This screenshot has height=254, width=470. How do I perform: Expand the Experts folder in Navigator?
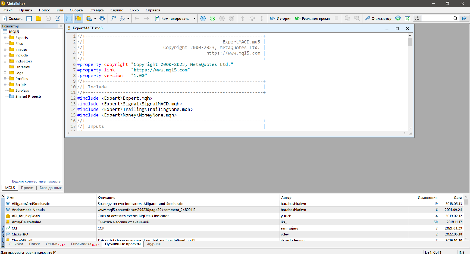tap(5, 38)
